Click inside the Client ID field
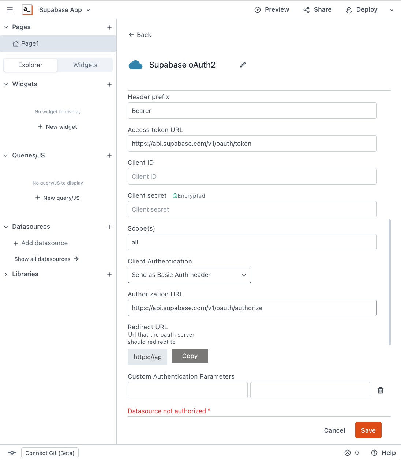The image size is (401, 460). 252,176
